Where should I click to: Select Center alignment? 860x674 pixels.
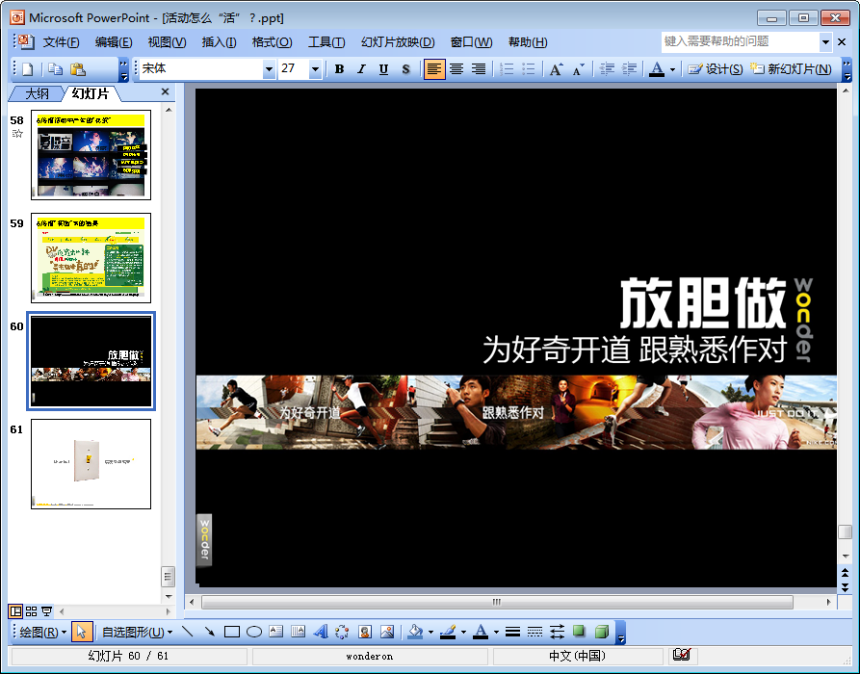(x=456, y=69)
